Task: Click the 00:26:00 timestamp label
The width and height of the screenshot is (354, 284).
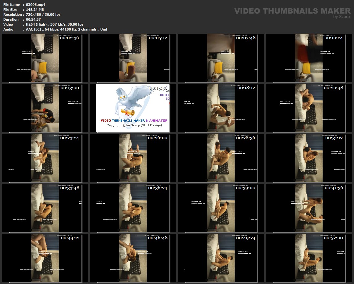Action: pos(157,138)
